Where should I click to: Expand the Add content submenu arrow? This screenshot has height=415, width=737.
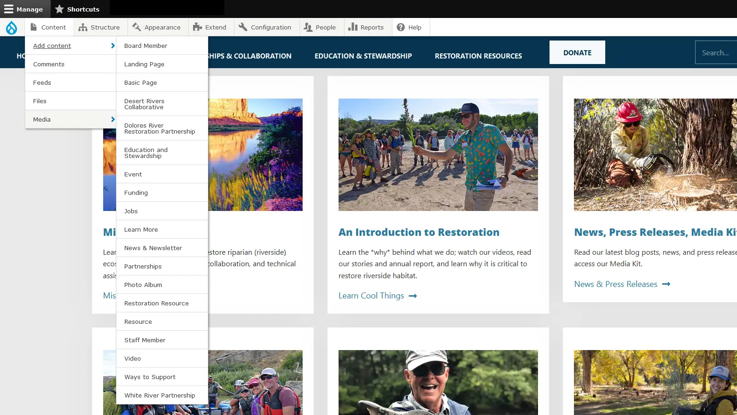(x=112, y=46)
